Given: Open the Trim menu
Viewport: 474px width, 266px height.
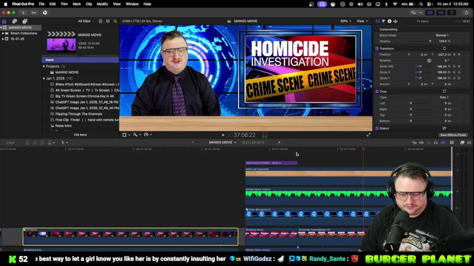Looking at the screenshot, I should coord(64,4).
